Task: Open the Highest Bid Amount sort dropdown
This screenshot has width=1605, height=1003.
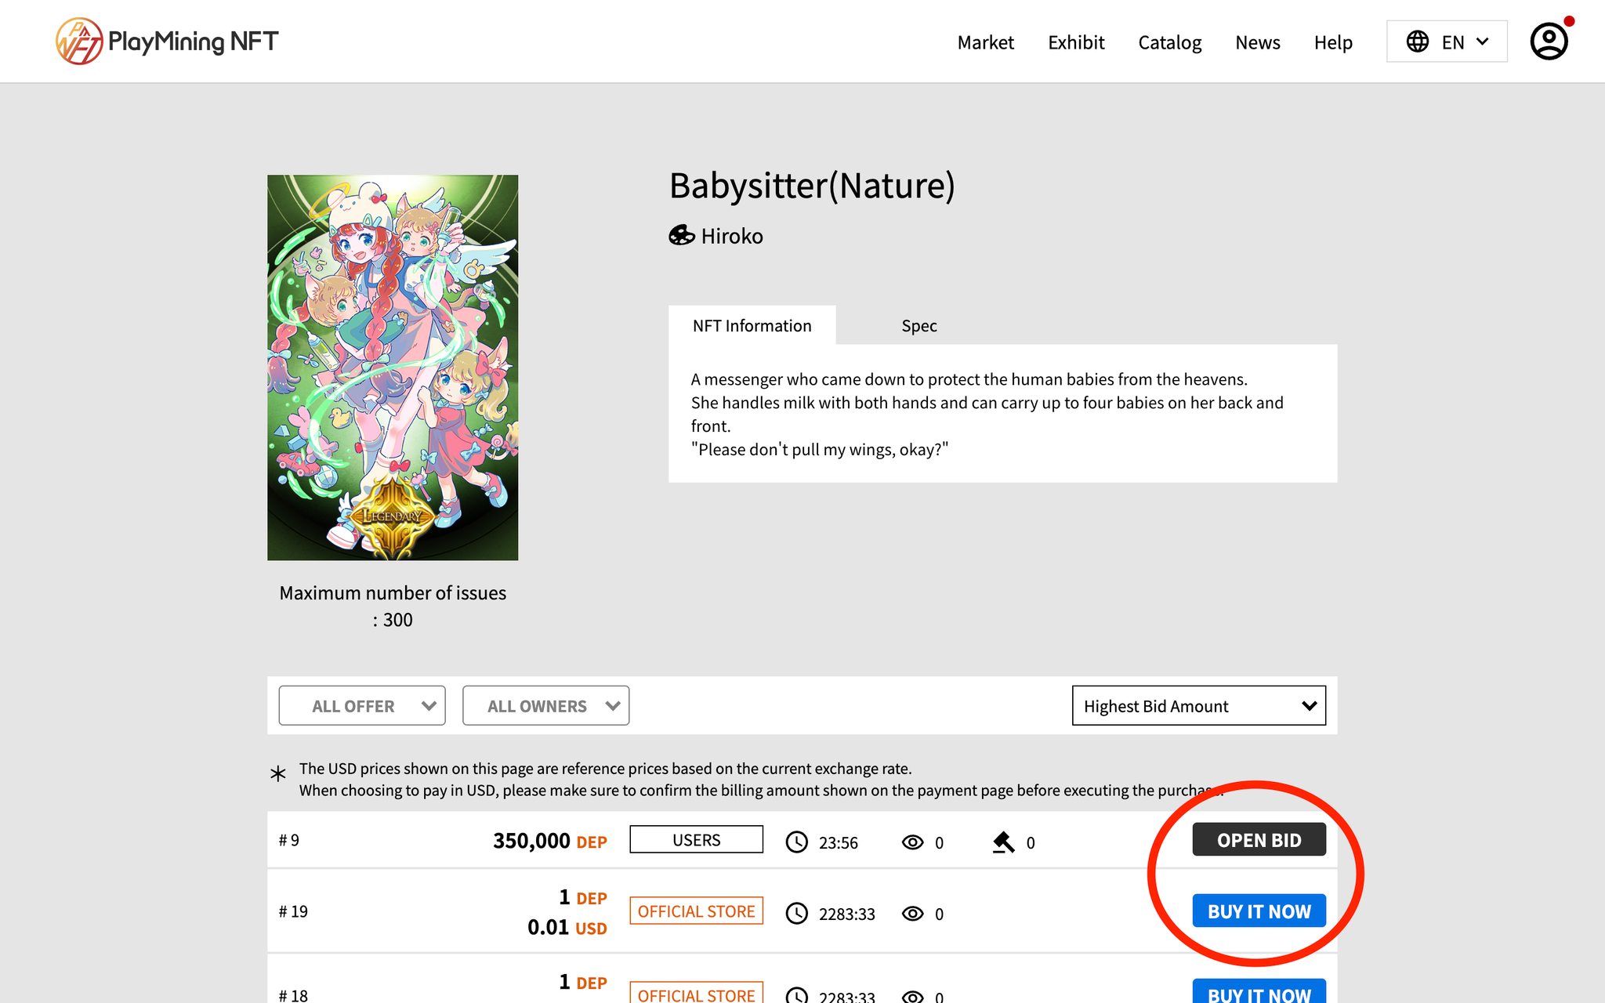Action: coord(1198,706)
